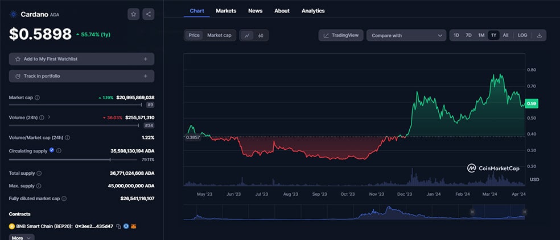
Task: Click the range navigator mini chart
Action: pyautogui.click(x=355, y=213)
